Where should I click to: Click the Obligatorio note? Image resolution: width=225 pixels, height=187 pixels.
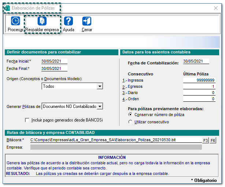pos(204,180)
